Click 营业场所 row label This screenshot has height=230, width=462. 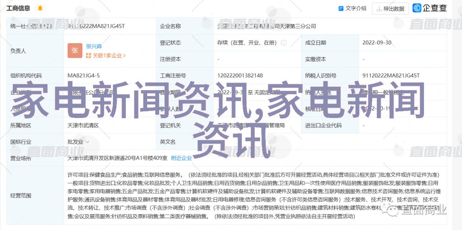[21, 158]
